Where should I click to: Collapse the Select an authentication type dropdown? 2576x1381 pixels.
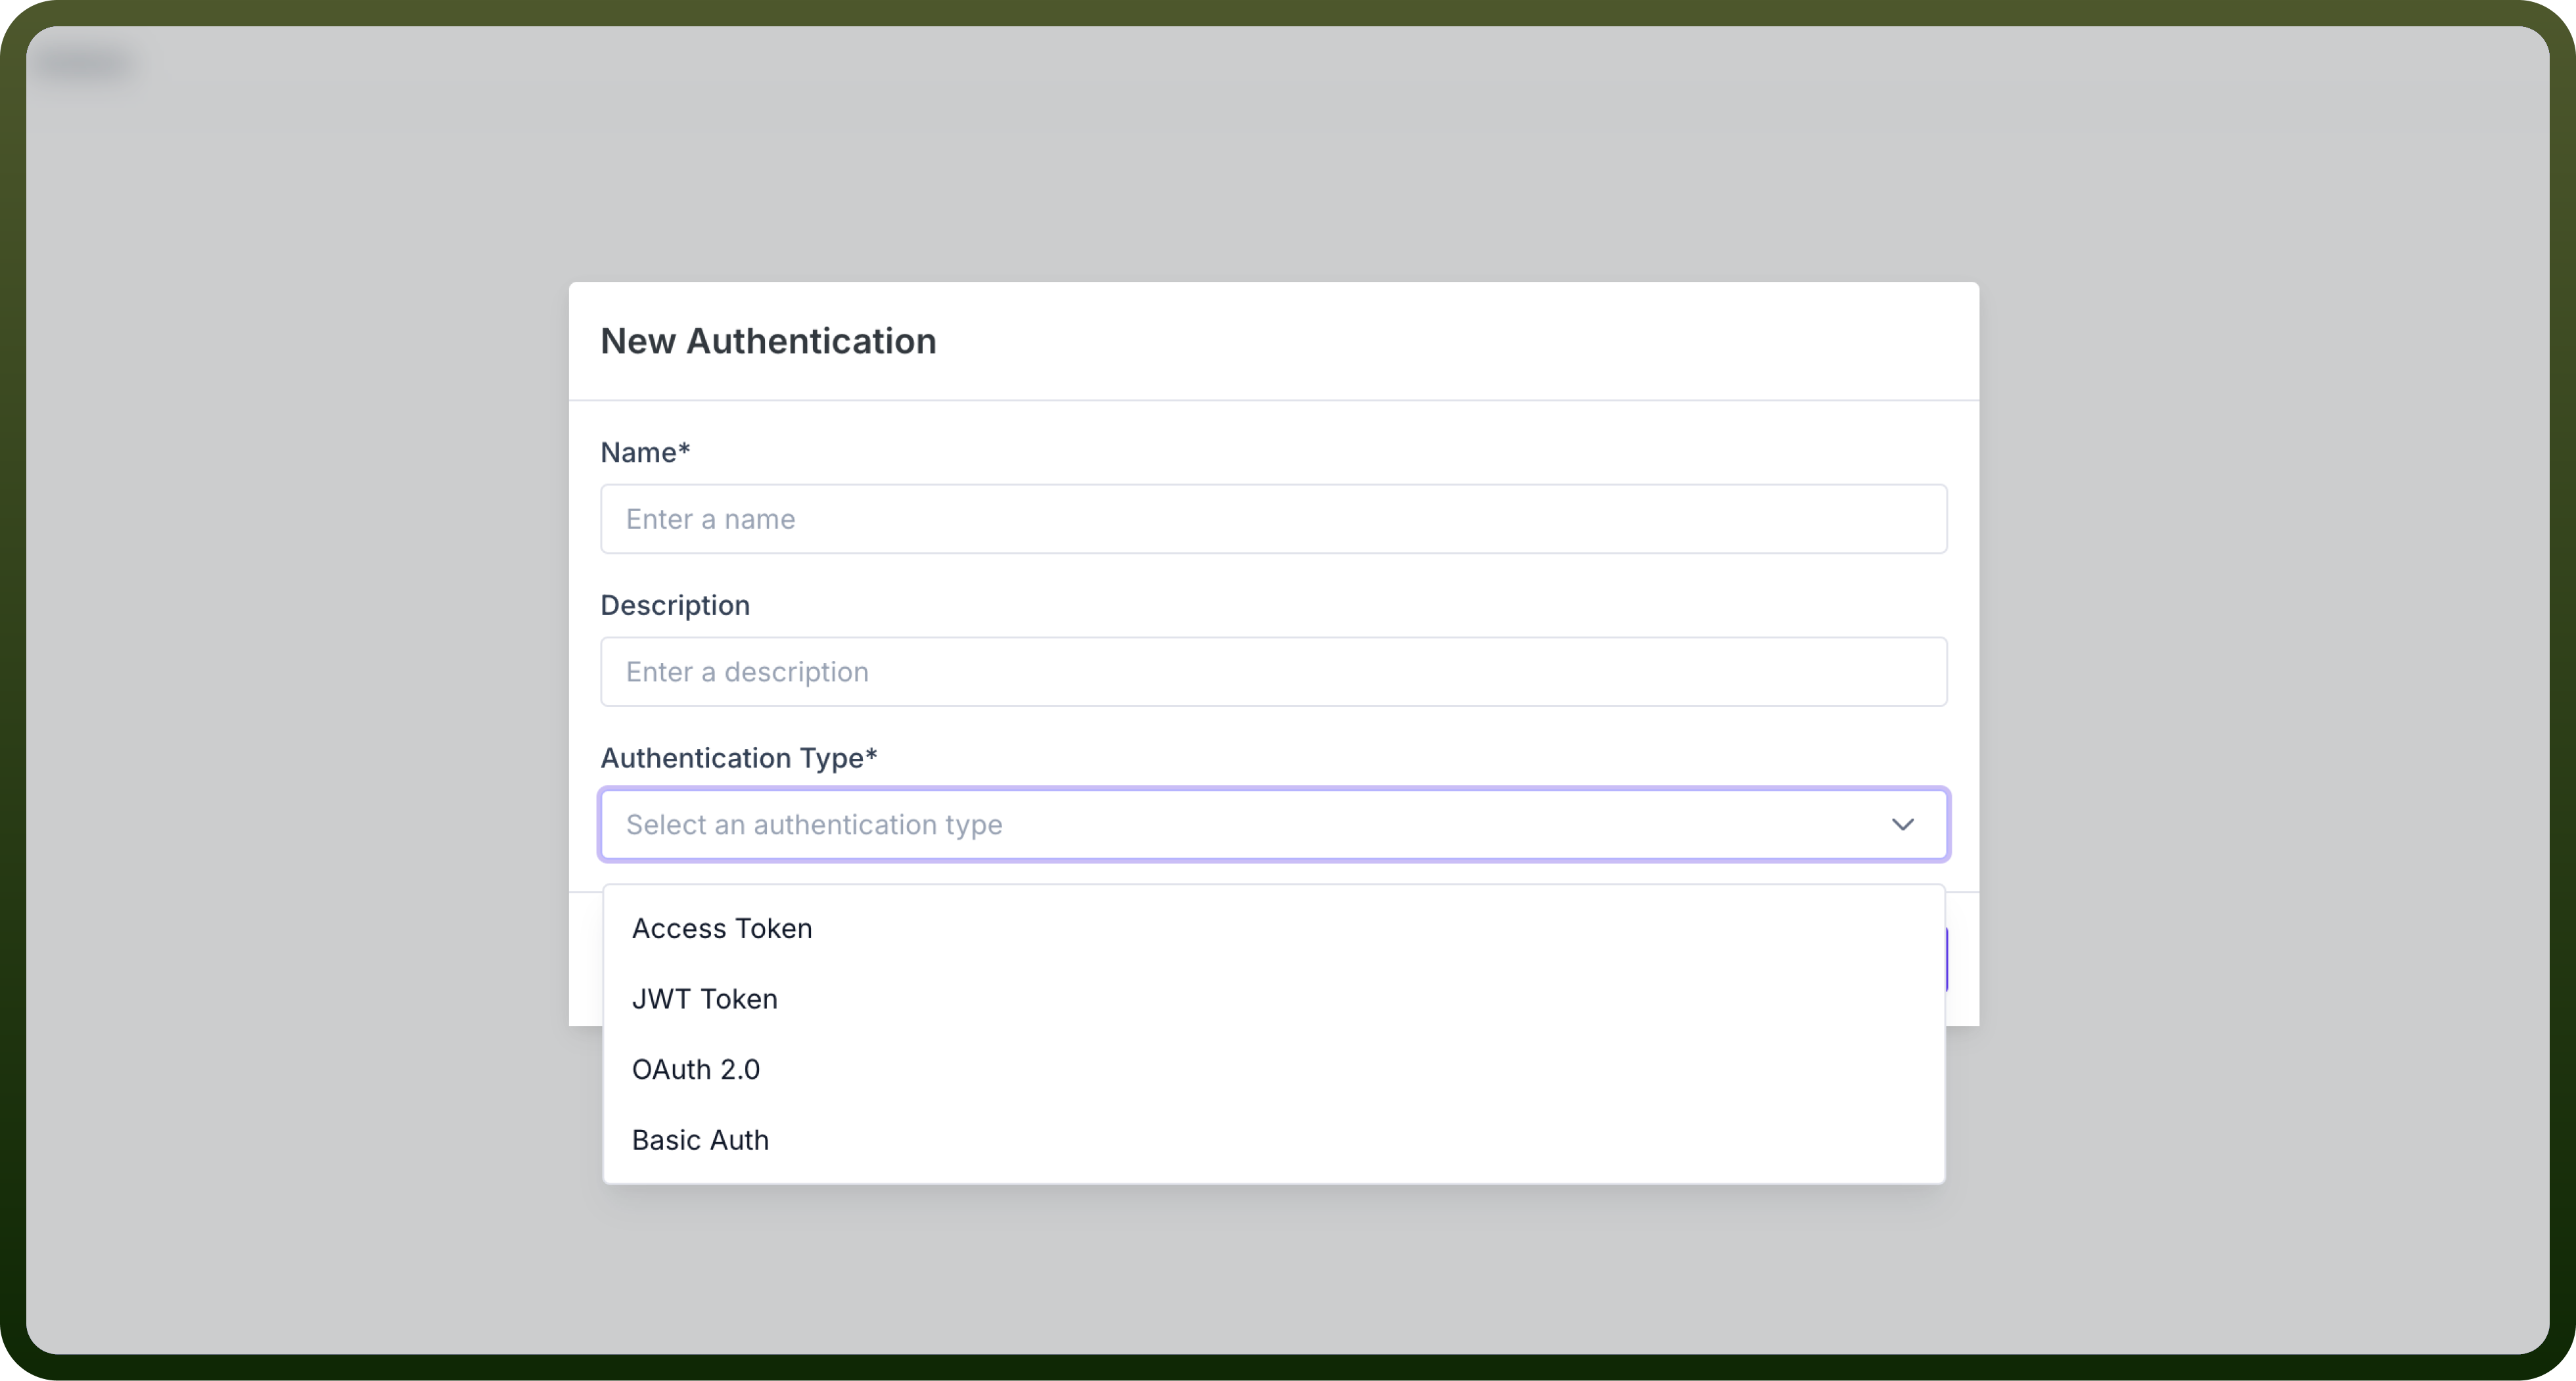(x=1273, y=824)
